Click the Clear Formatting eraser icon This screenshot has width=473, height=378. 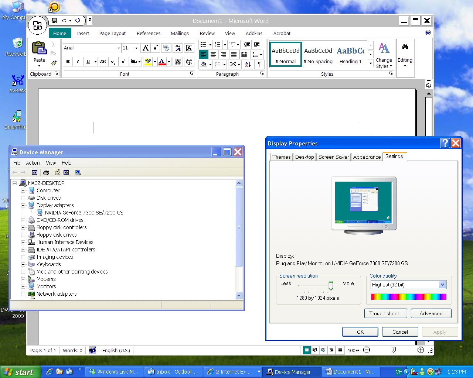[166, 48]
